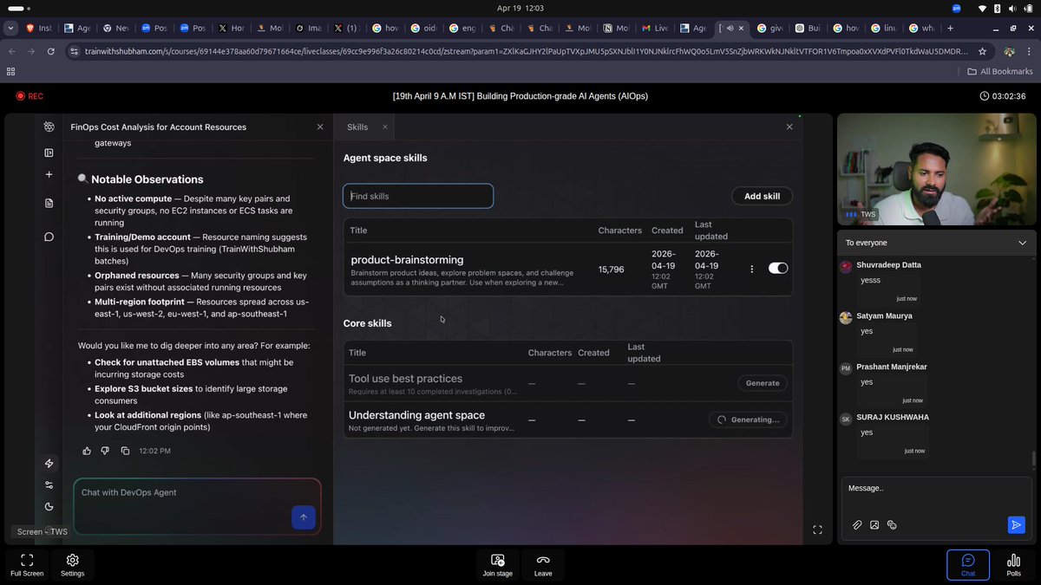
Task: Open the Polls panel
Action: (1014, 565)
